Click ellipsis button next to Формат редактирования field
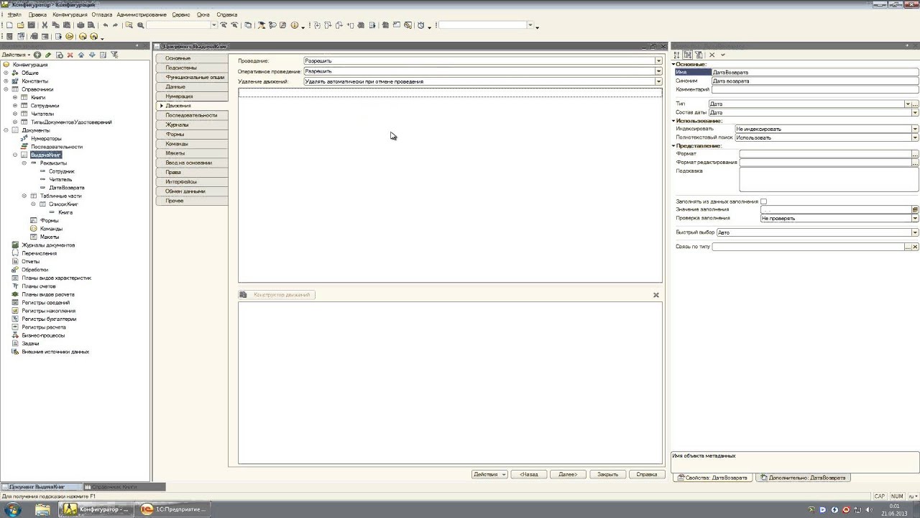Screen dimensions: 920x518 click(x=915, y=163)
